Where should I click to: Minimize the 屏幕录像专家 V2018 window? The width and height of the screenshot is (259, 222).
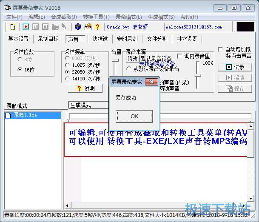tap(220, 8)
